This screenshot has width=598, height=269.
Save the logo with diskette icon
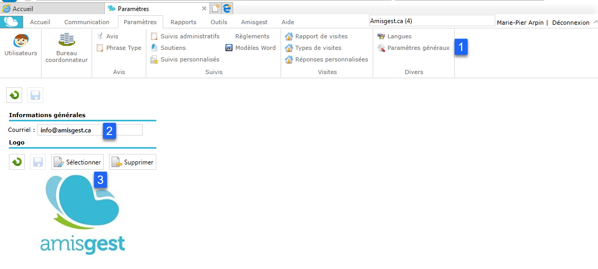pos(38,162)
